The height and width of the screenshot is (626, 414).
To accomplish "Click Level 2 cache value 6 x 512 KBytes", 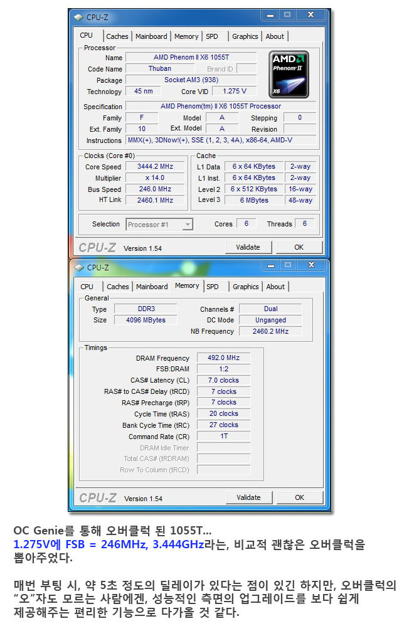I will point(254,189).
